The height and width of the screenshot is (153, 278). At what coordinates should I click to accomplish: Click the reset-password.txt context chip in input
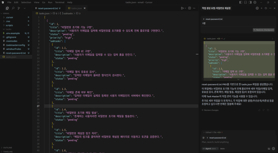(216, 138)
